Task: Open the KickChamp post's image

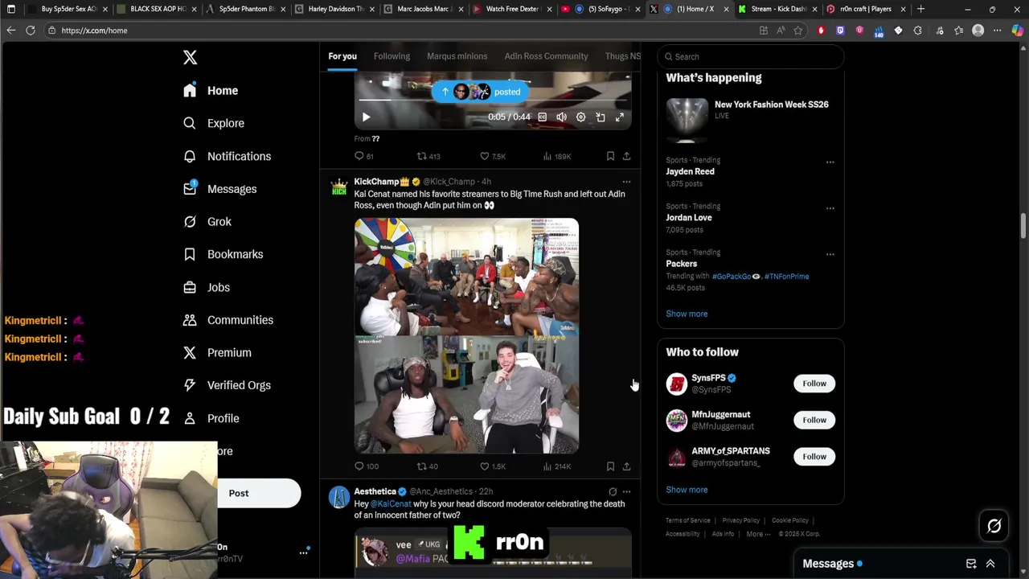Action: [x=466, y=335]
